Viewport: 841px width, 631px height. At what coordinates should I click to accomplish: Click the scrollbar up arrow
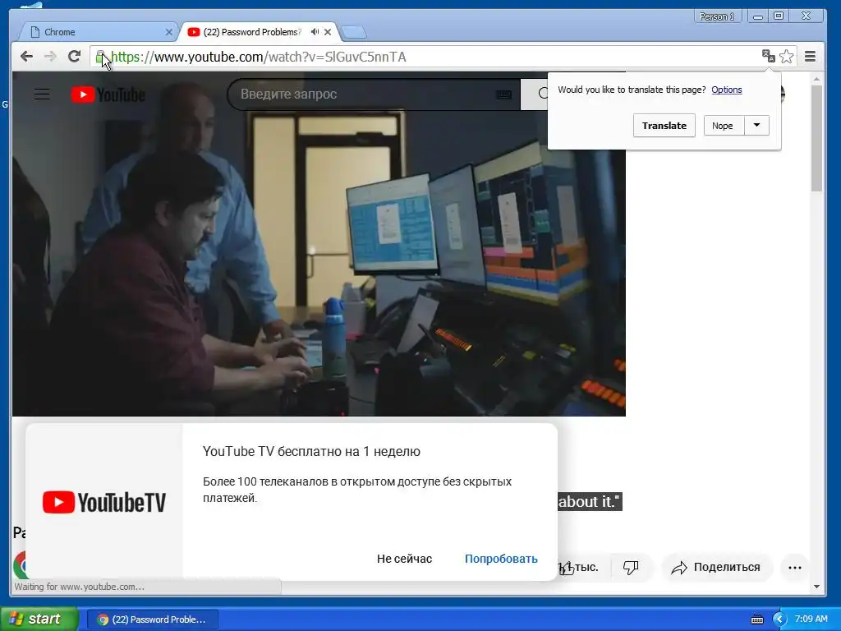click(x=816, y=80)
